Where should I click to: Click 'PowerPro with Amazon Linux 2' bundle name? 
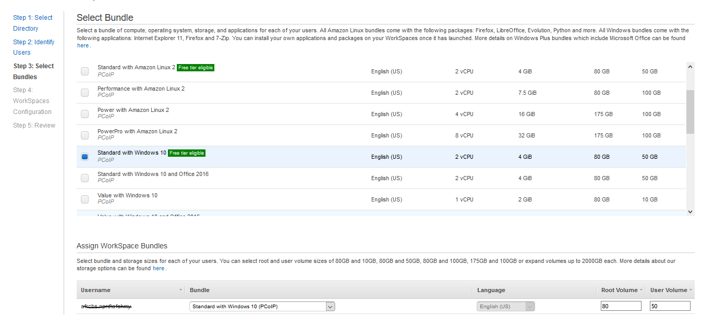click(x=137, y=131)
